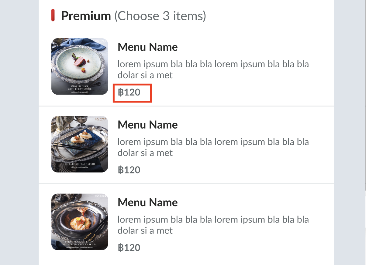Click the Premium section heading
Image resolution: width=366 pixels, height=265 pixels.
86,16
